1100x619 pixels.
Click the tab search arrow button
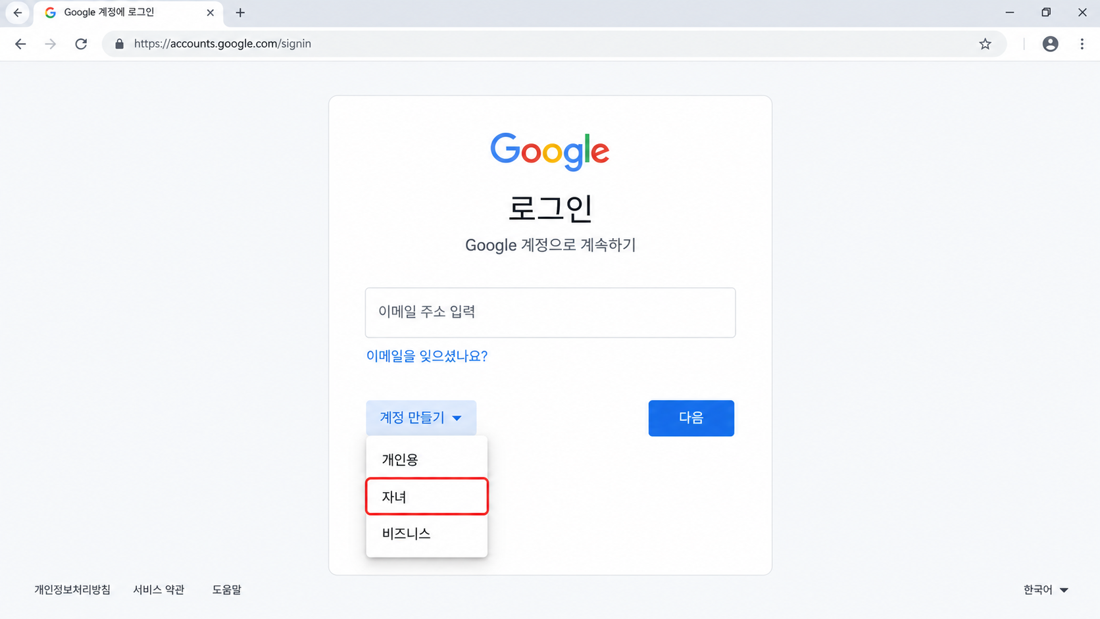[x=18, y=12]
